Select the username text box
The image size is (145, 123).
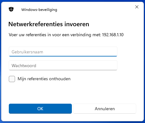click(63, 52)
